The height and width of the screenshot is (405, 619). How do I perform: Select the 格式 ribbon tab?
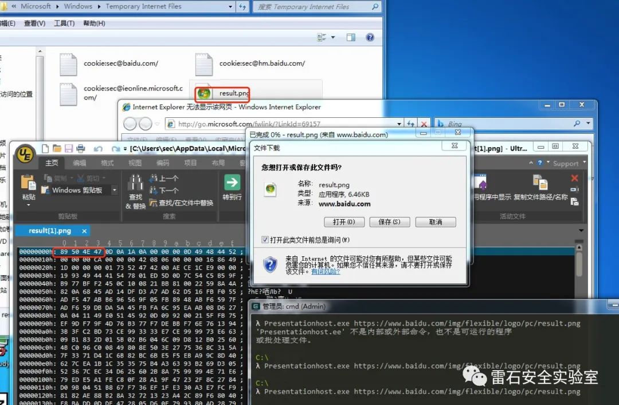(x=107, y=162)
